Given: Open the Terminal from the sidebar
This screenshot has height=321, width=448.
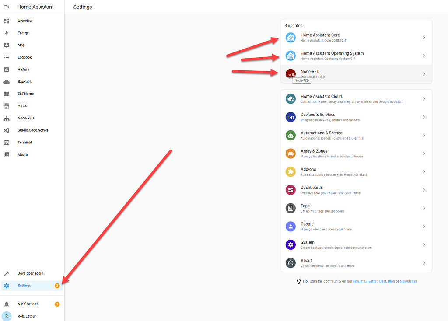Looking at the screenshot, I should (x=24, y=142).
